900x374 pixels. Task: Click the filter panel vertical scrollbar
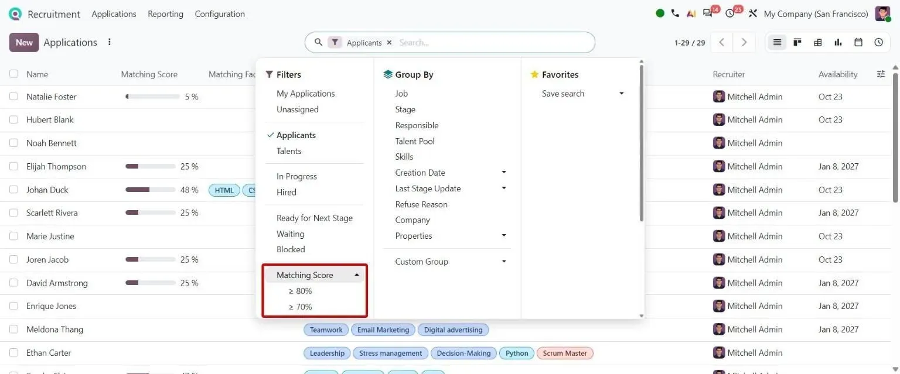pyautogui.click(x=642, y=143)
